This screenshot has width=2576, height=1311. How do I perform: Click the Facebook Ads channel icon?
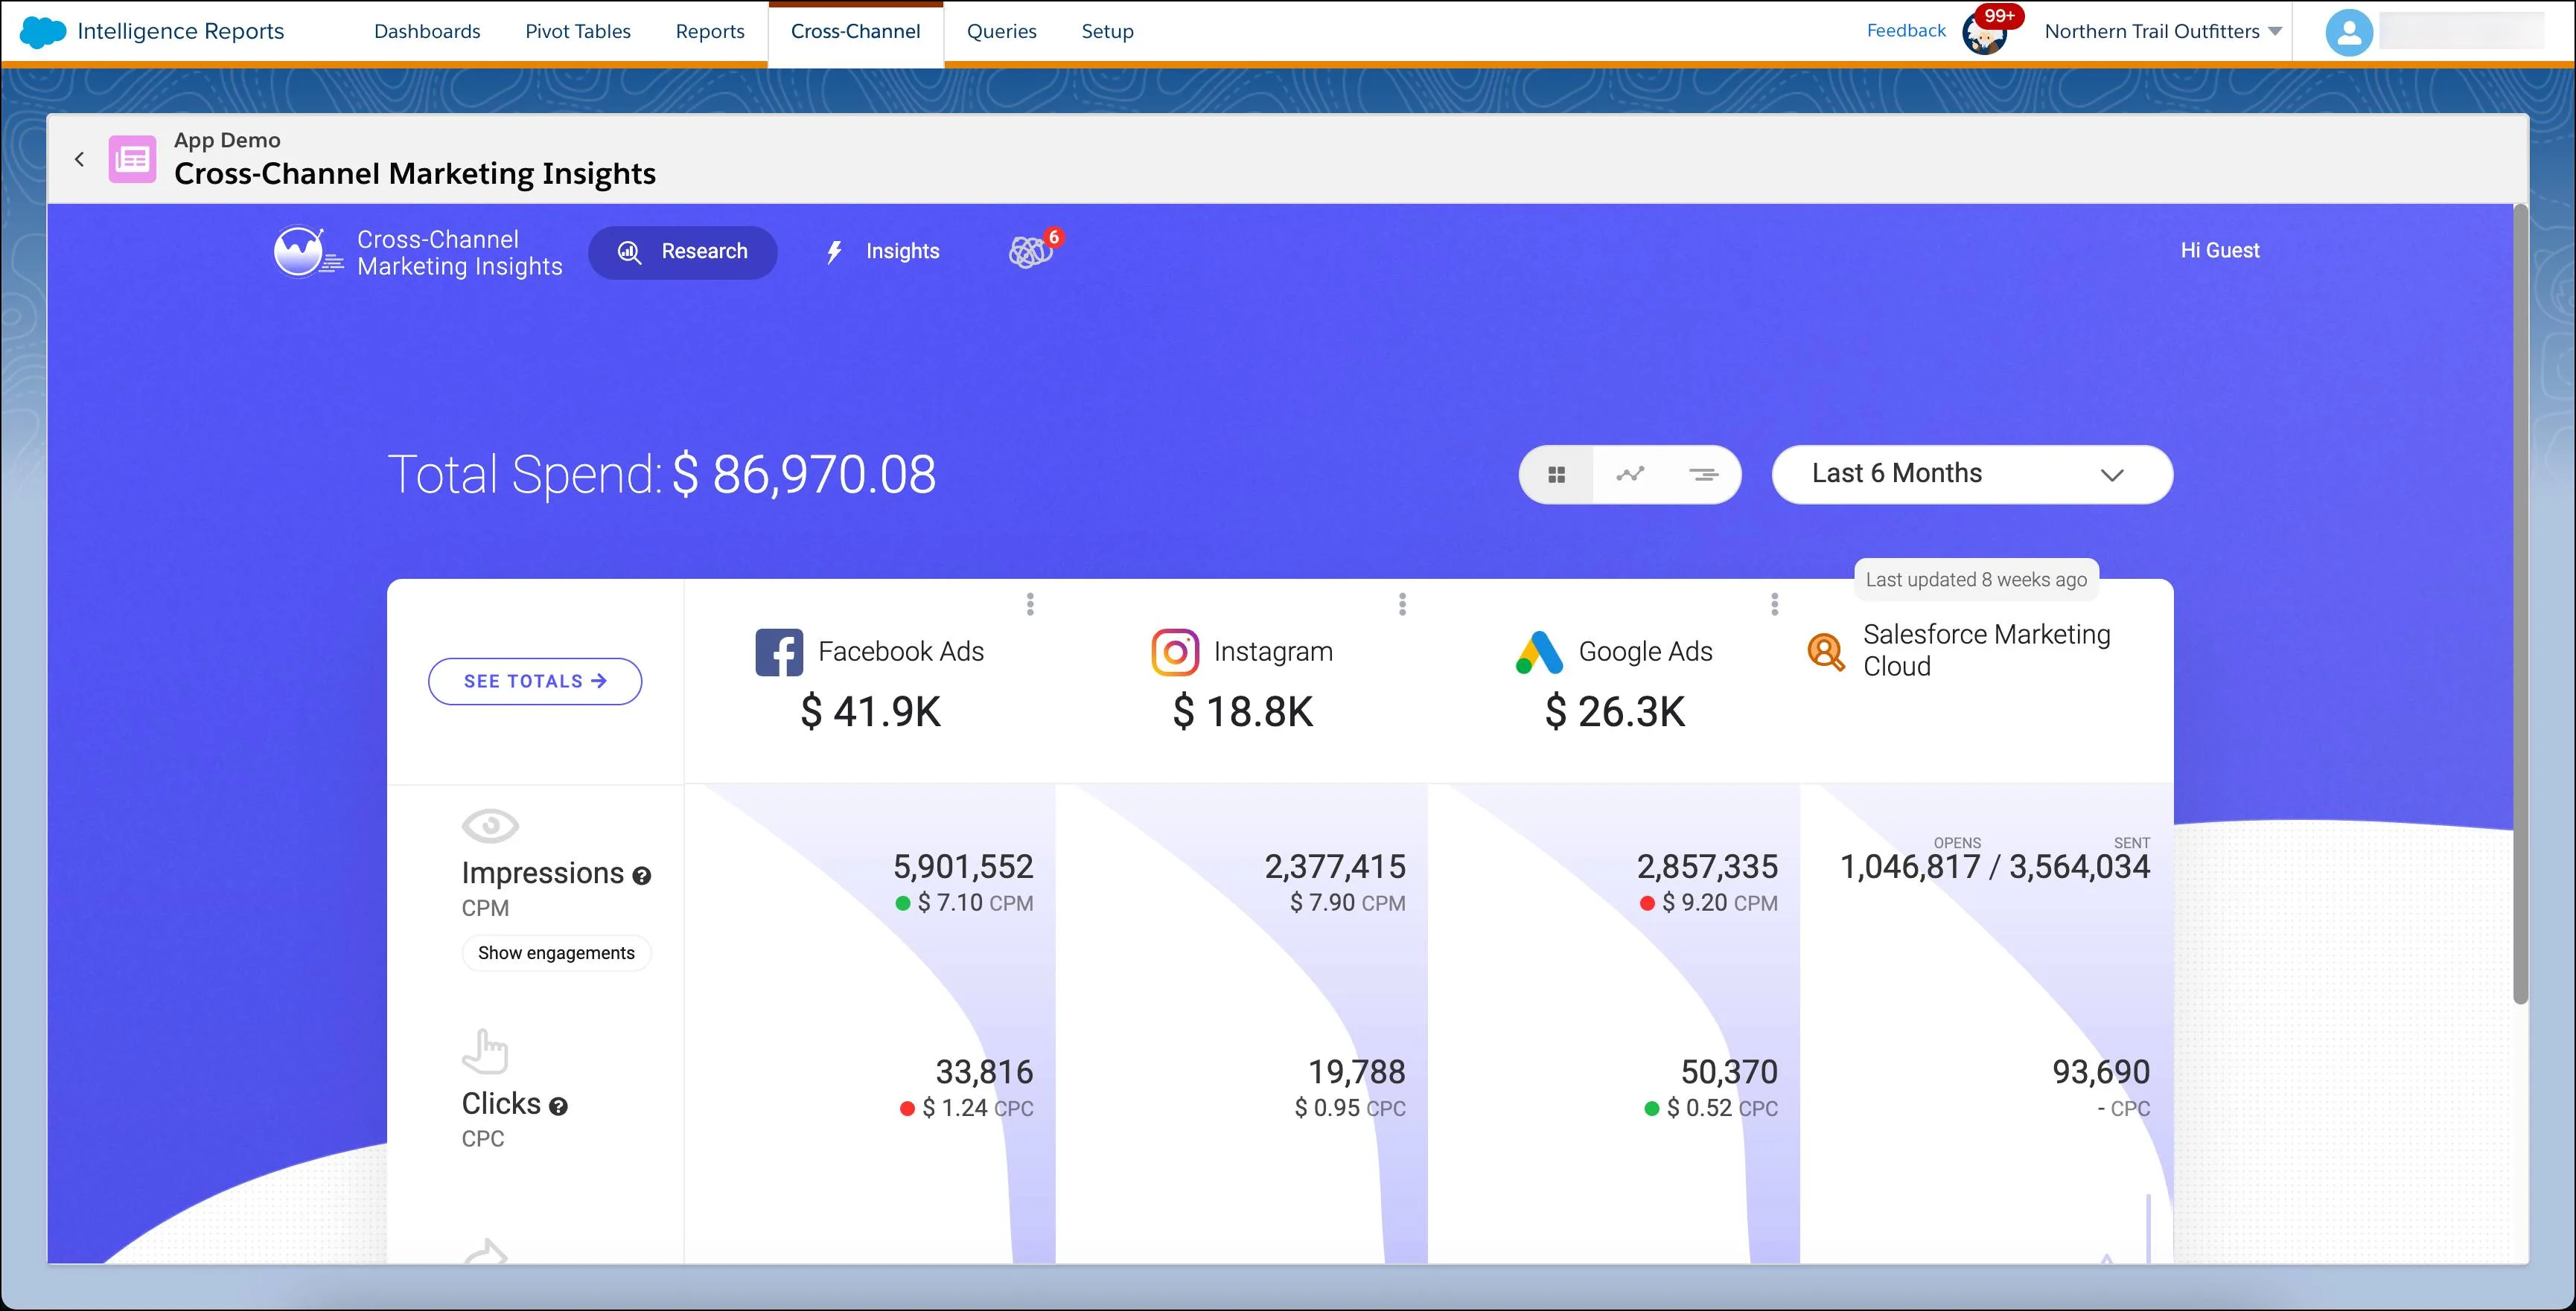pos(773,649)
